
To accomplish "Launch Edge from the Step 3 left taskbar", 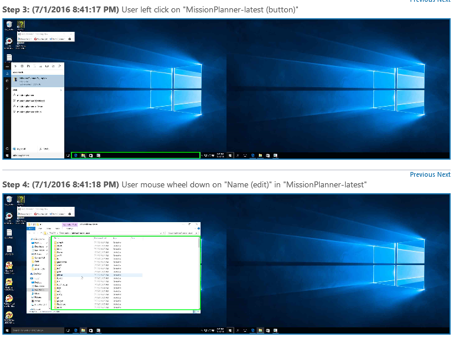I will [x=75, y=156].
